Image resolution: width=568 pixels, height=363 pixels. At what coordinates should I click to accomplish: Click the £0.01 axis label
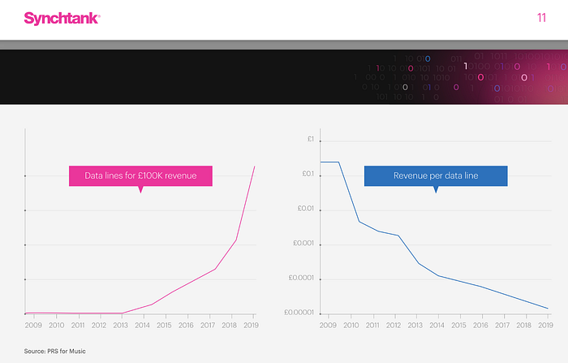tap(306, 209)
